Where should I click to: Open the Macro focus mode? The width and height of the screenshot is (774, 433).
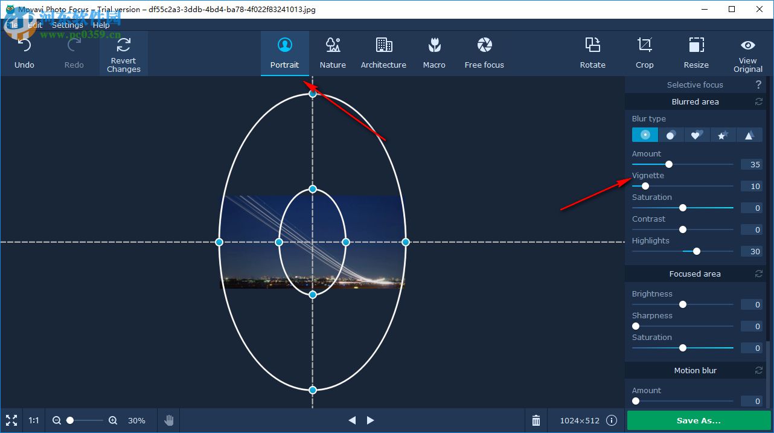tap(434, 53)
